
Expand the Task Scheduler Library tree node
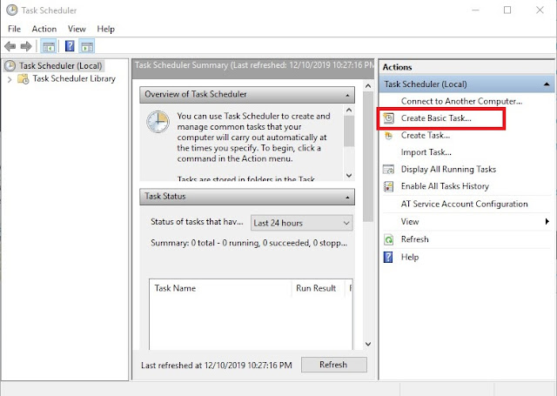(10, 79)
